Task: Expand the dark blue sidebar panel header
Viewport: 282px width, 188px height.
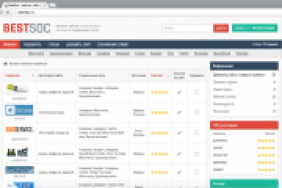Action: [244, 66]
